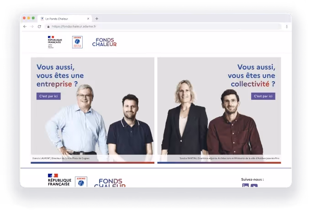This screenshot has height=213, width=311.
Task: Click the ADEME logo in header
Action: click(x=77, y=42)
